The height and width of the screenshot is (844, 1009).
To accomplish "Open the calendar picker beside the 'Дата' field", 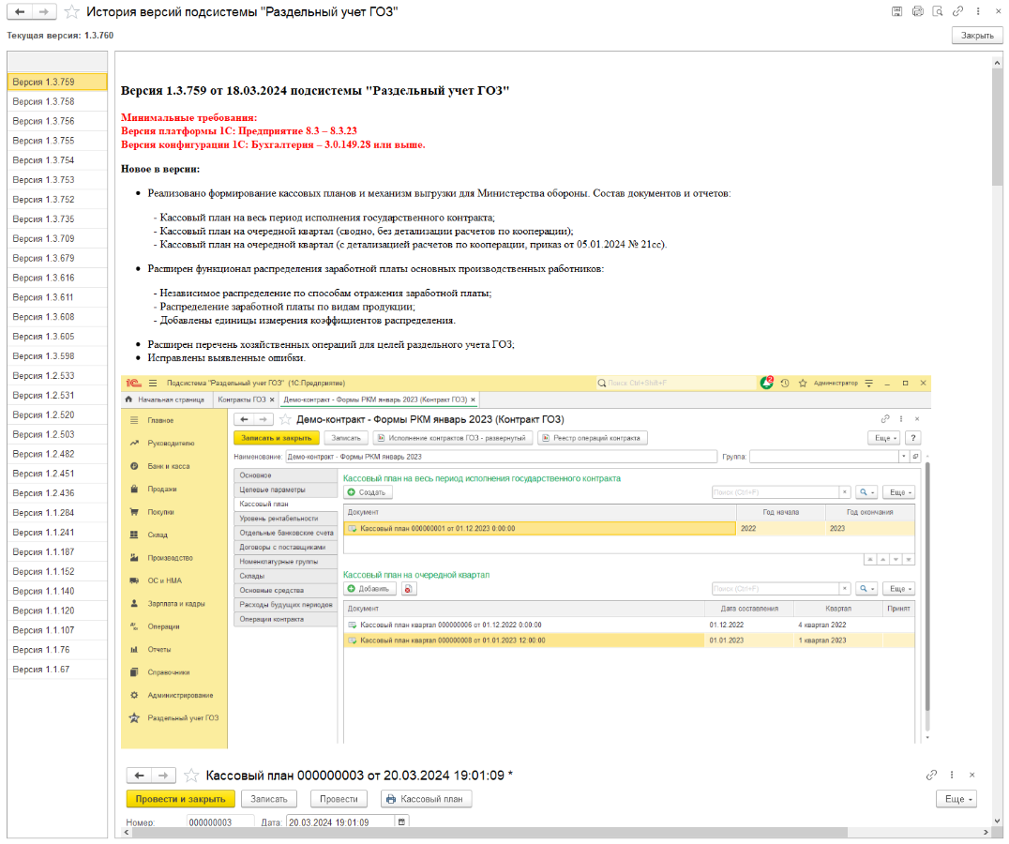I will [401, 821].
